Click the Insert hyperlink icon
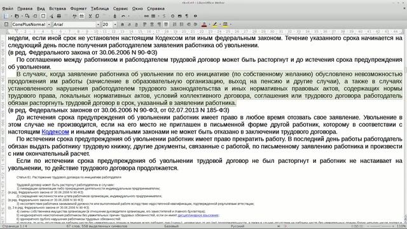The width and height of the screenshot is (407, 229). click(146, 16)
